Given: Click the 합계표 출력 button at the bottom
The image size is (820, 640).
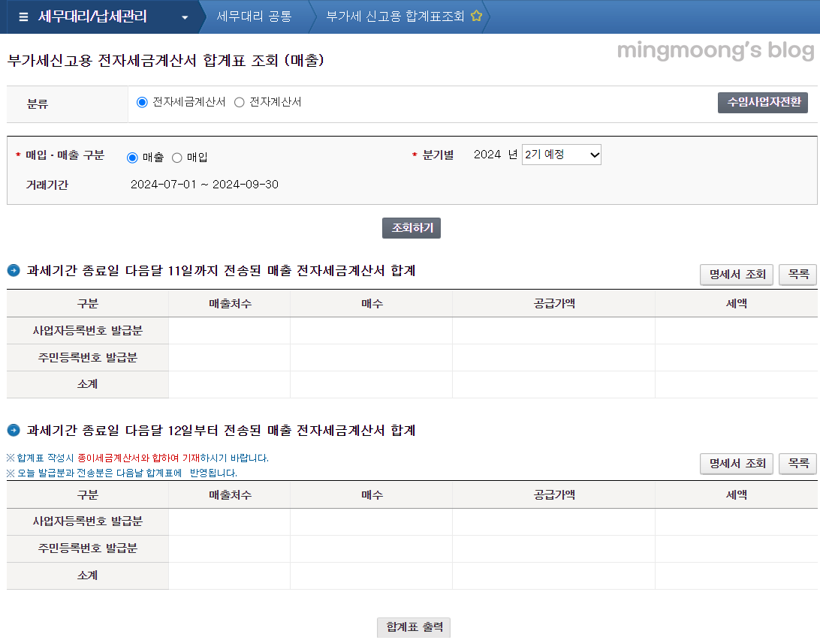Looking at the screenshot, I should [413, 627].
